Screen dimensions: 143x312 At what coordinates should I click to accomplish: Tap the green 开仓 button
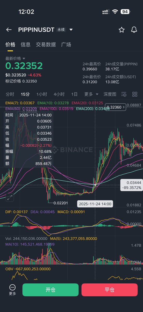coord(51,290)
